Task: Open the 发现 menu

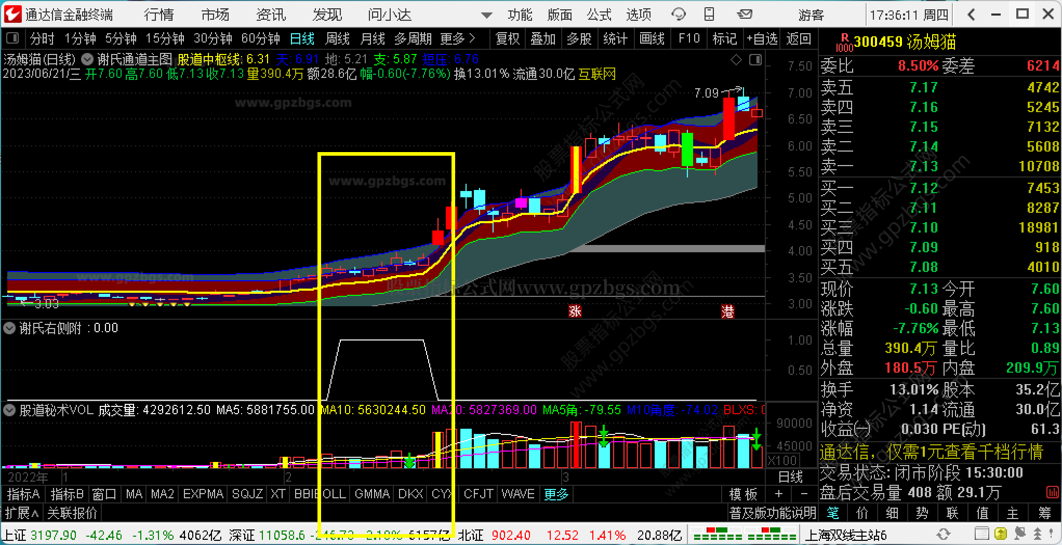Action: pos(327,15)
